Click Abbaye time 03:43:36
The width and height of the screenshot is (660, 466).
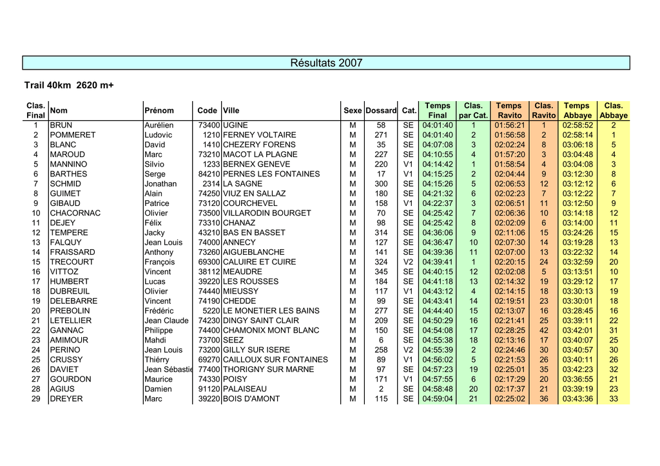pos(577,399)
